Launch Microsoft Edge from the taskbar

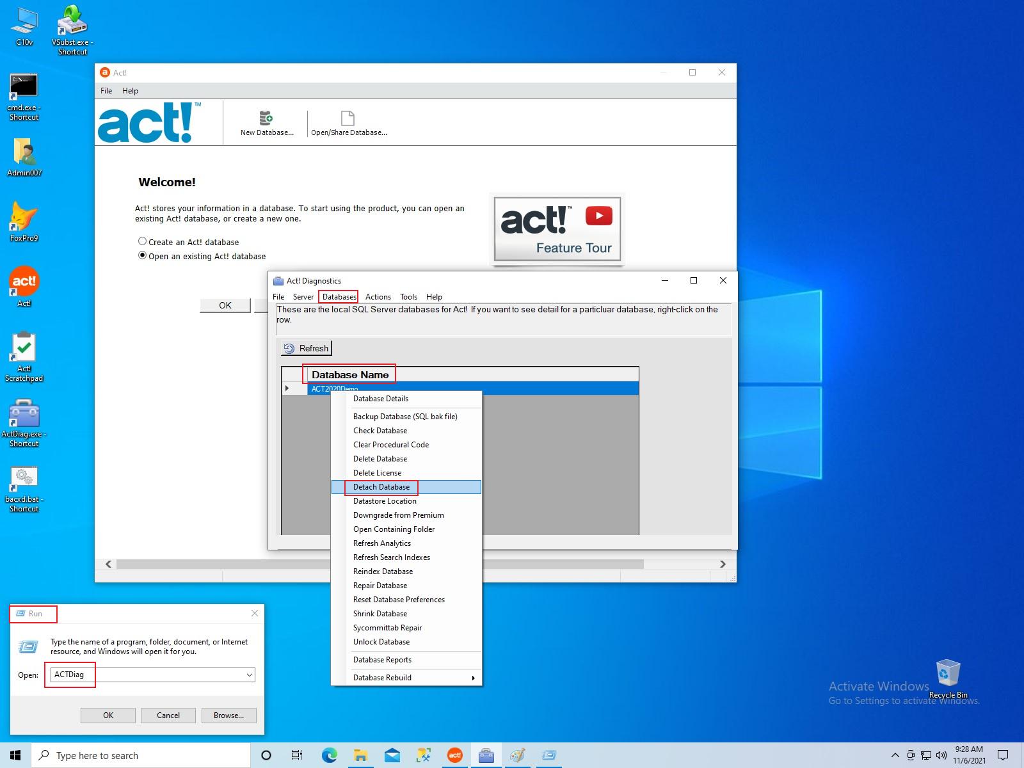click(329, 755)
